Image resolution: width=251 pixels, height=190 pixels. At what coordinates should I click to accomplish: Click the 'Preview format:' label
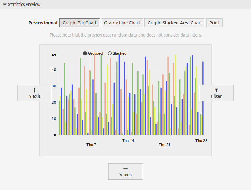click(x=43, y=23)
